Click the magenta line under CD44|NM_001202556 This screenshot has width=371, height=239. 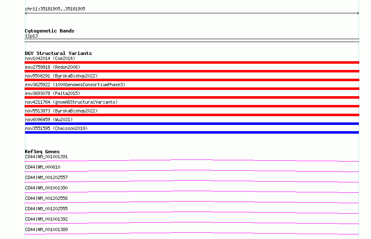(192, 202)
